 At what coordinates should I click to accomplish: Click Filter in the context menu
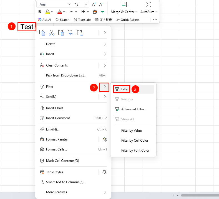(50, 87)
